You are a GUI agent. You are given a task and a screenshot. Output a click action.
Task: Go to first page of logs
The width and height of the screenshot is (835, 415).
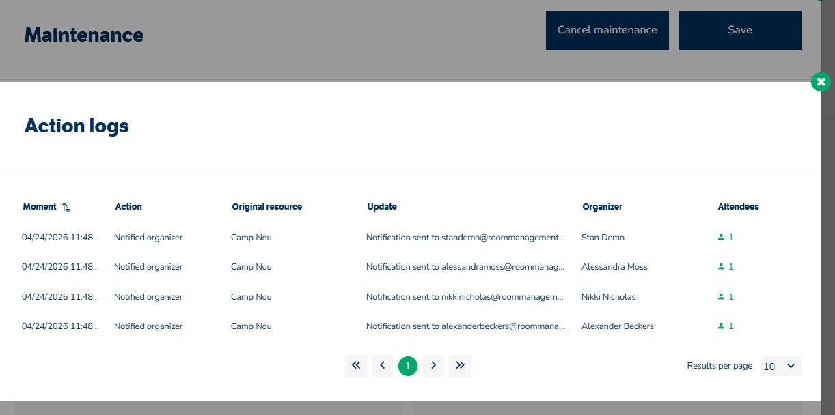tap(356, 366)
